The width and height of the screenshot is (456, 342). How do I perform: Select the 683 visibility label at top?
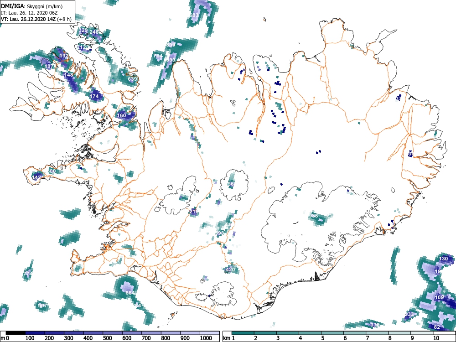click(194, 15)
